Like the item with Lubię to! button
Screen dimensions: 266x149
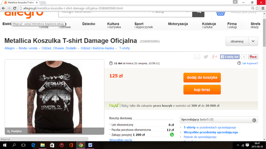point(230,57)
